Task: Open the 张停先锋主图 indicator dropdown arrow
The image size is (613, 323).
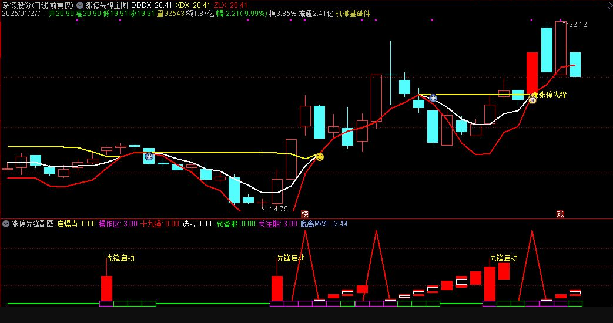Action: tap(80, 5)
